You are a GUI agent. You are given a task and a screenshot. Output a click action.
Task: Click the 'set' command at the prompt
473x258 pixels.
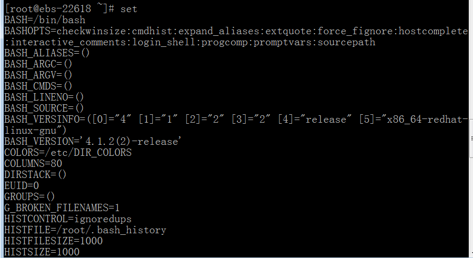(x=129, y=9)
